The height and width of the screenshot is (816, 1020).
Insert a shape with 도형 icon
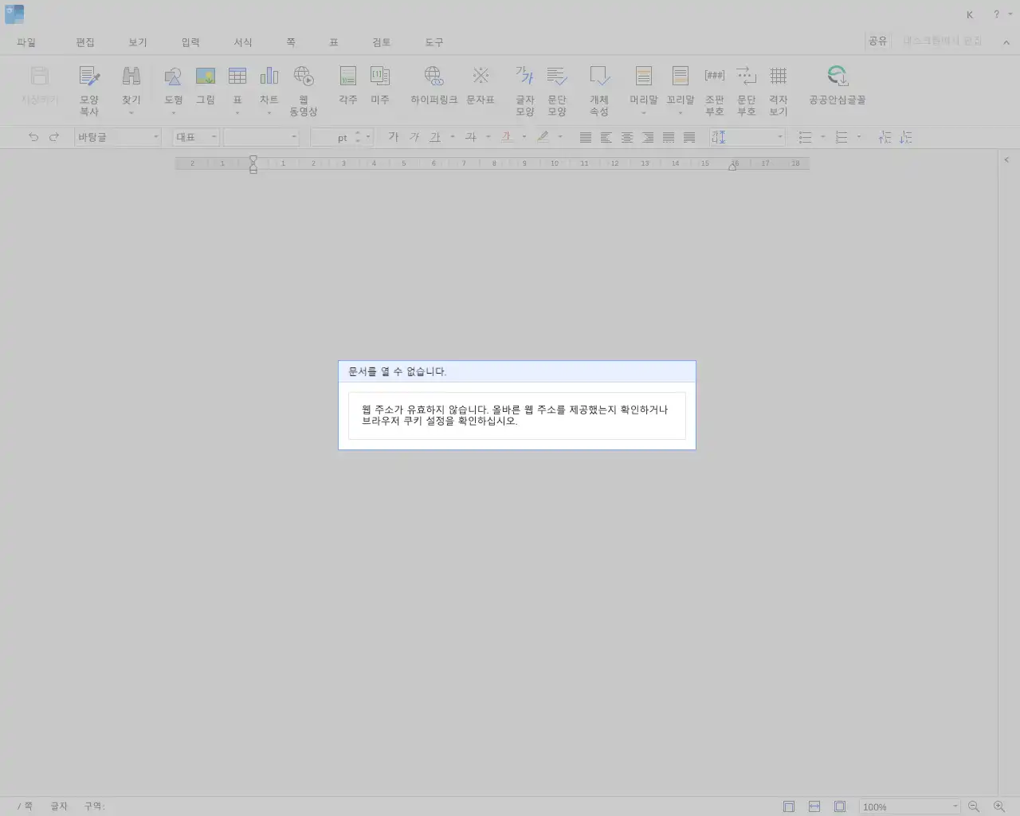(x=173, y=76)
